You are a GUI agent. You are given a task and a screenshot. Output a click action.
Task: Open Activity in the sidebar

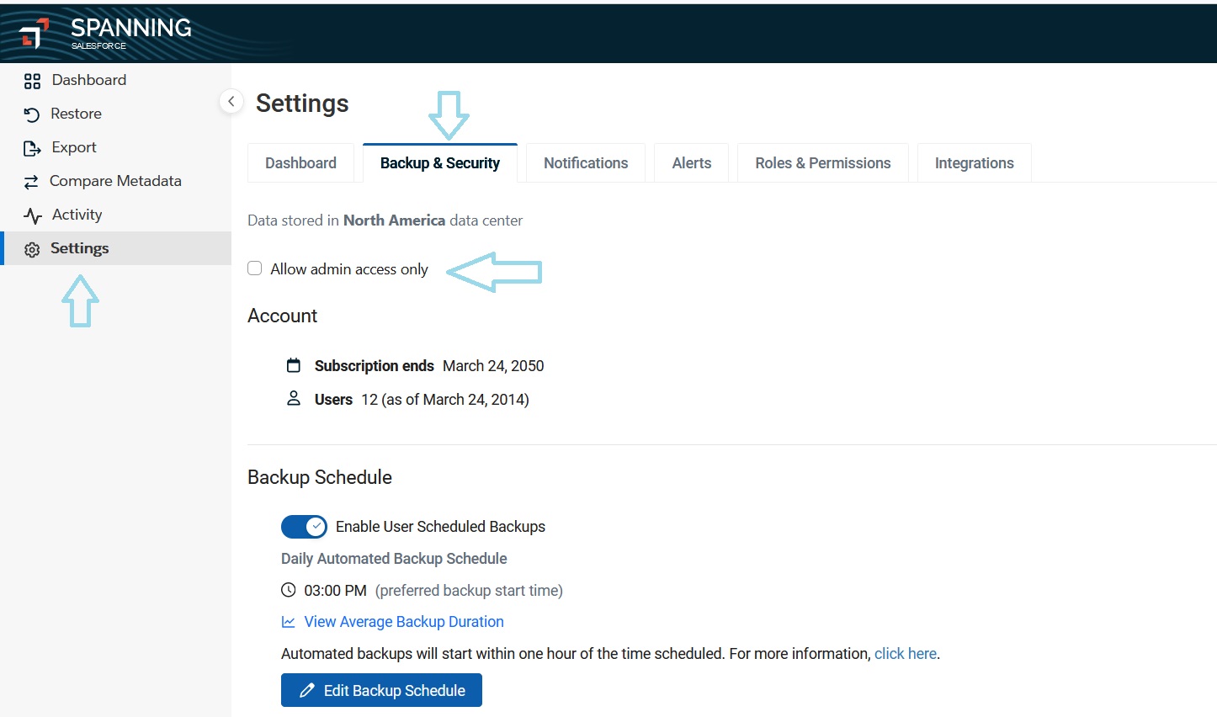(116, 215)
